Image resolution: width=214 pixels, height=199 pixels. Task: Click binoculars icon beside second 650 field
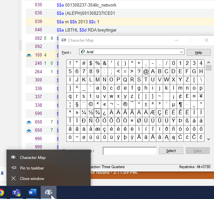pos(29,131)
